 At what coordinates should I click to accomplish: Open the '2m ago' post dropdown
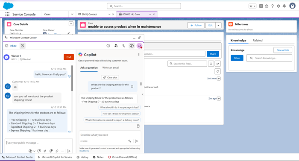pyautogui.click(x=219, y=99)
